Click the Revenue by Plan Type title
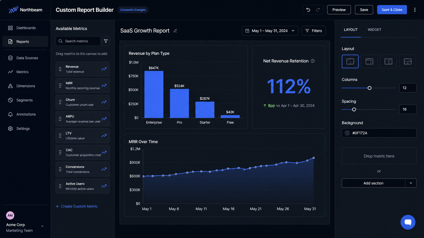The image size is (424, 238). [x=149, y=53]
